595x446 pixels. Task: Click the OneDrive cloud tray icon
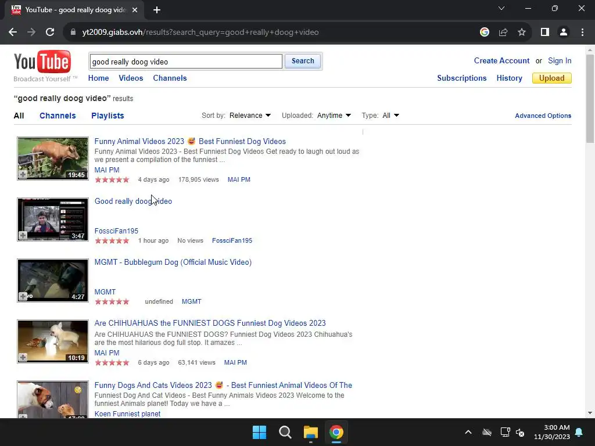[x=487, y=432]
